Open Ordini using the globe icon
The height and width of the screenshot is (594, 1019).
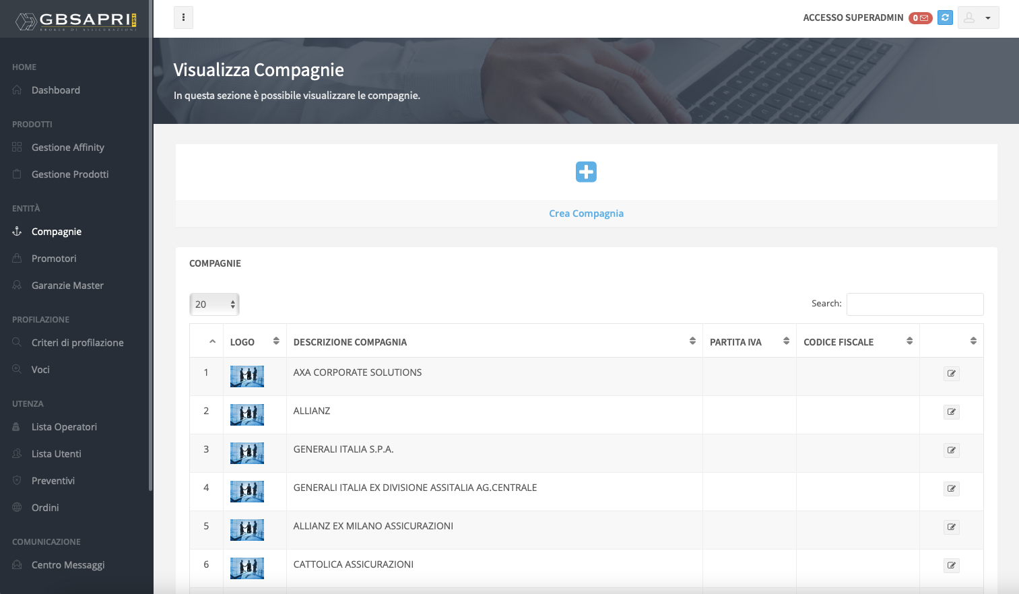click(16, 507)
